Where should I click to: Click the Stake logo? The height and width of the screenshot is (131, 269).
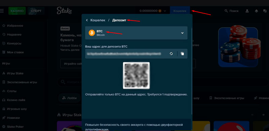pyautogui.click(x=64, y=11)
